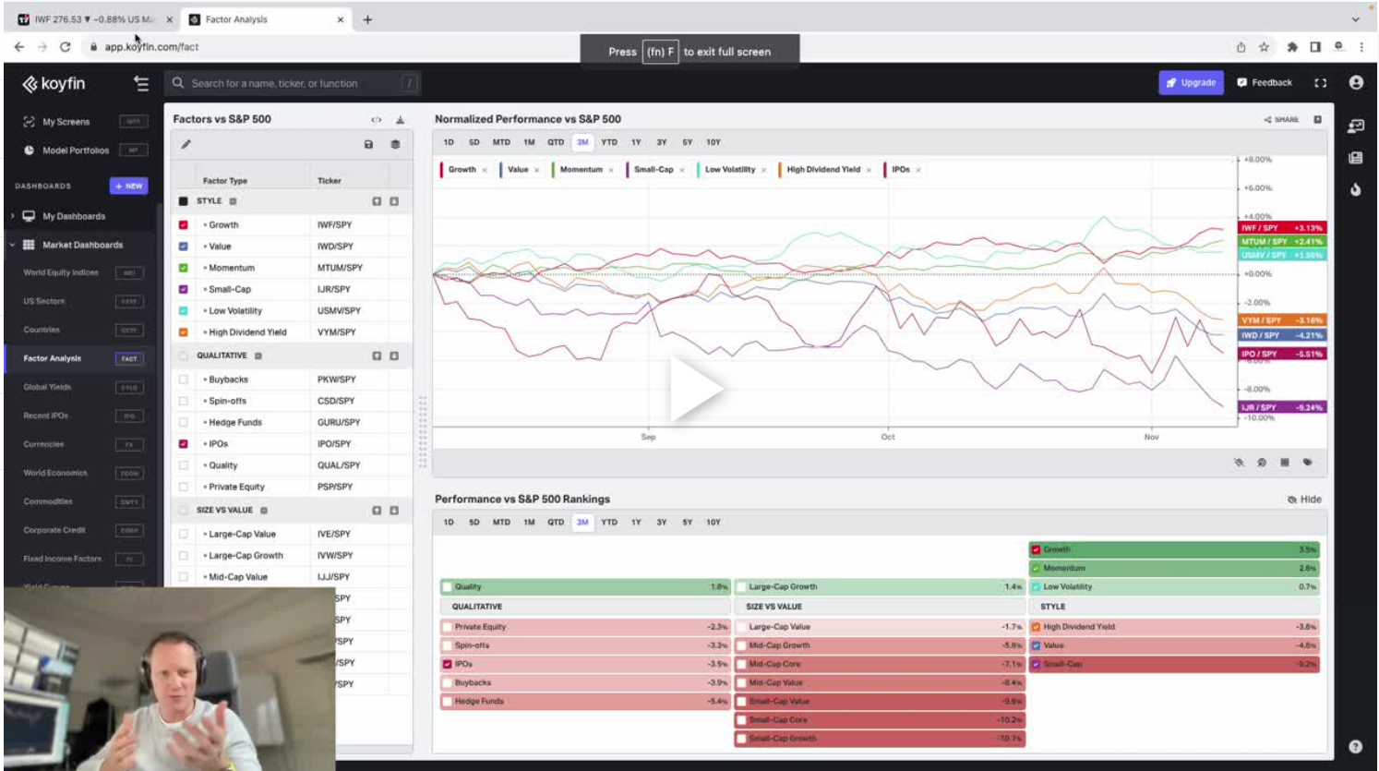Uncheck the Small-Cap factor checkbox
Image resolution: width=1379 pixels, height=771 pixels.
[x=183, y=289]
